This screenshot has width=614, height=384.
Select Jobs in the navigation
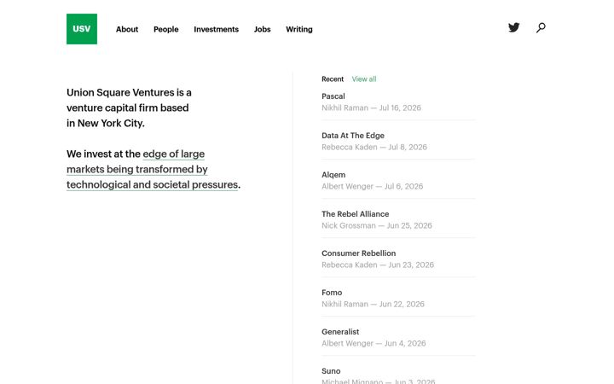click(x=263, y=29)
